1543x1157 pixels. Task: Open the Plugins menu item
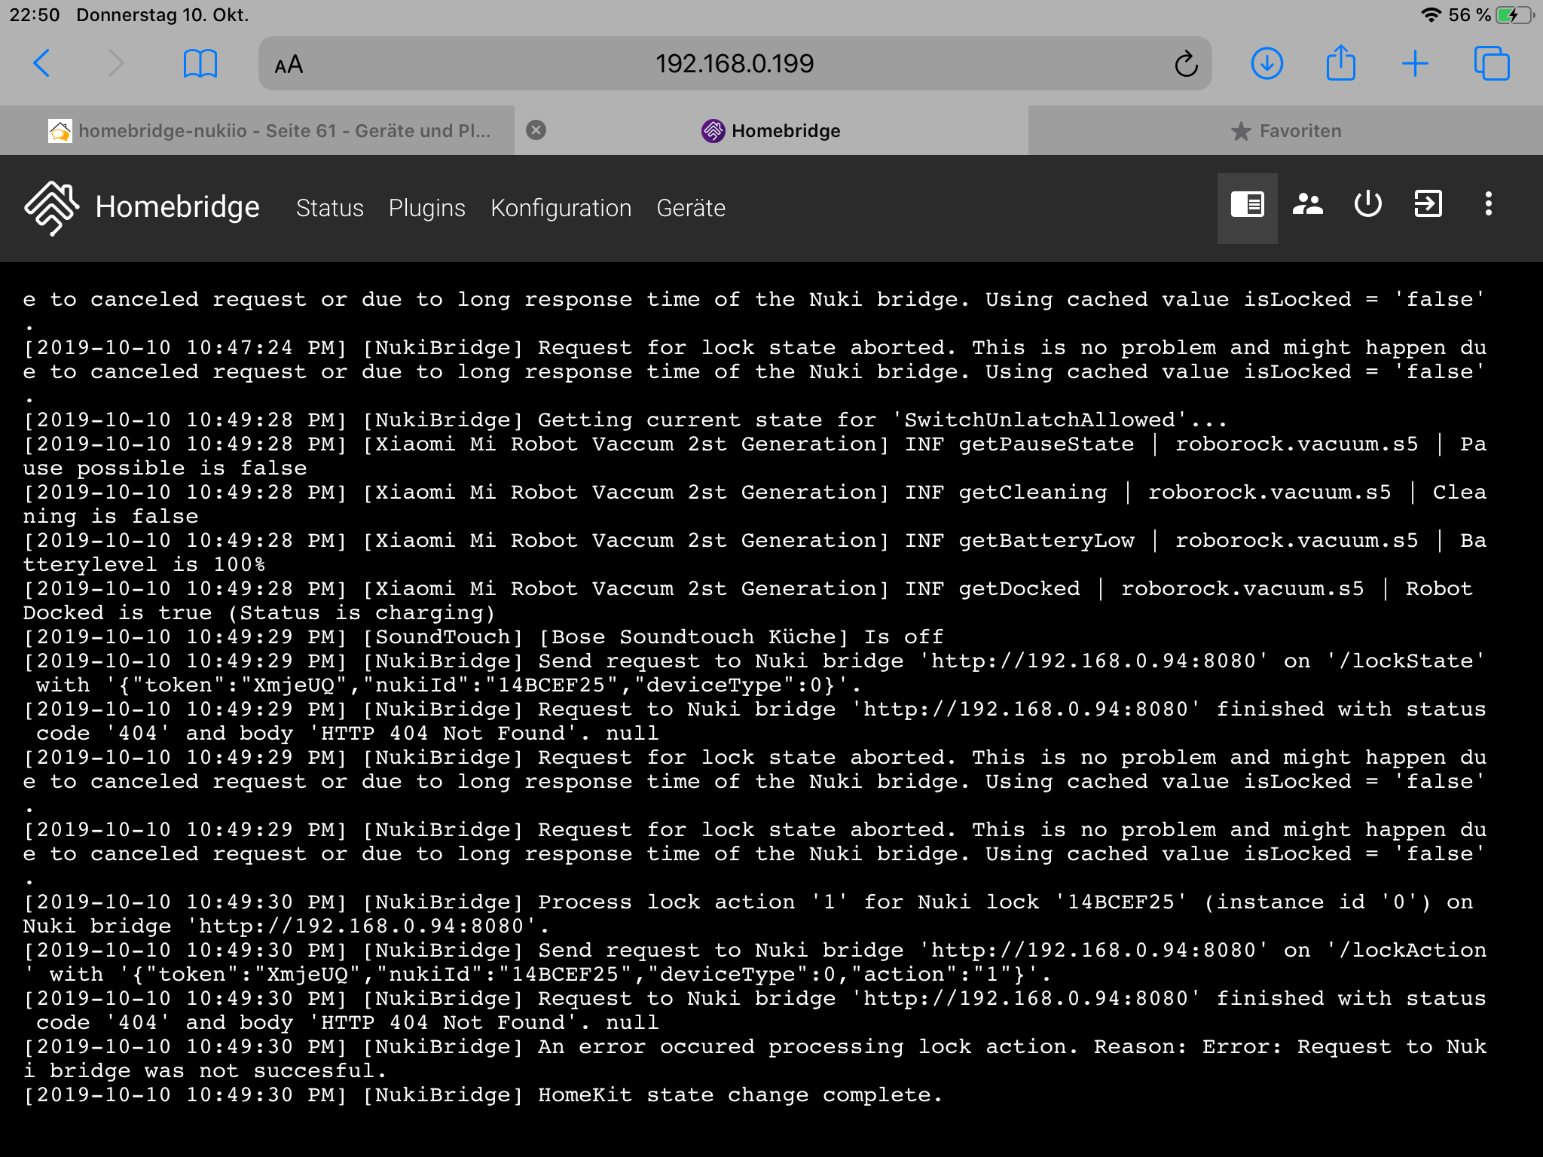click(426, 209)
